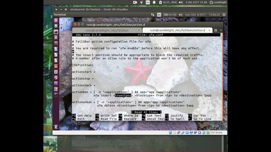Click nano Replace shortcut label
Viewport: 271px width, 152px height.
tap(130, 119)
